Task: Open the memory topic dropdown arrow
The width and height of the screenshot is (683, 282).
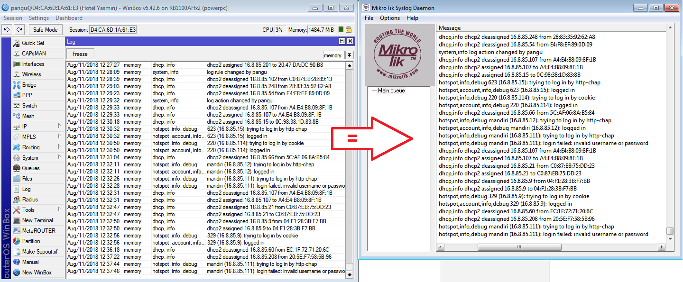Action: [x=350, y=55]
